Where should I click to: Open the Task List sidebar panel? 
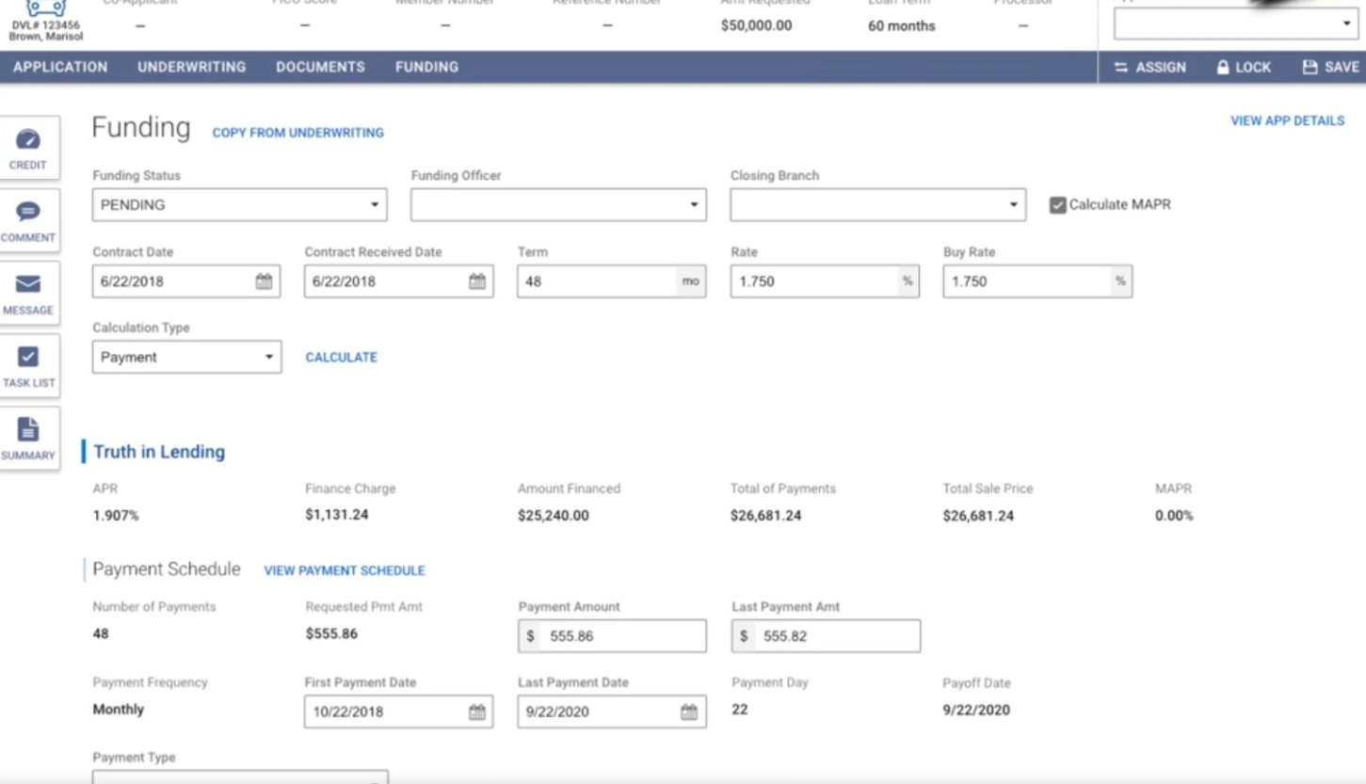click(28, 365)
